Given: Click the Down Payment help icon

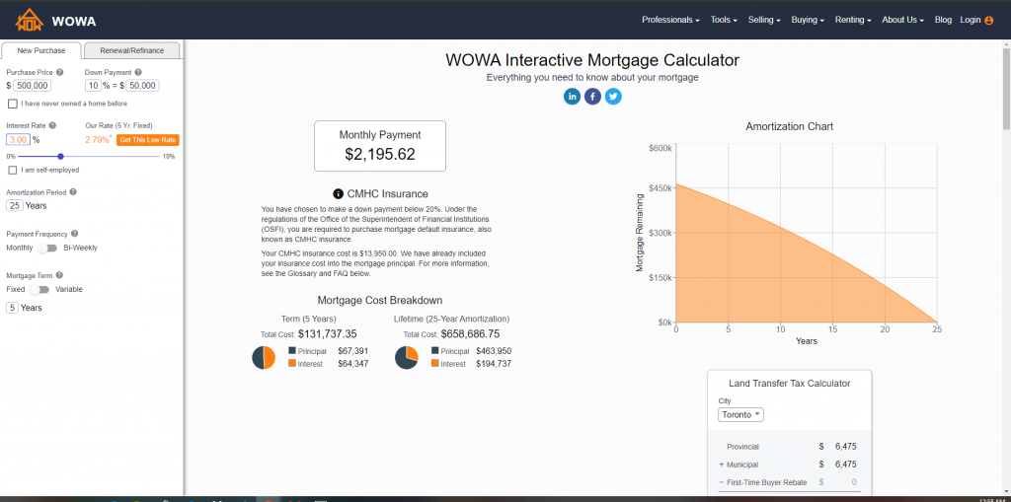Looking at the screenshot, I should (x=135, y=72).
